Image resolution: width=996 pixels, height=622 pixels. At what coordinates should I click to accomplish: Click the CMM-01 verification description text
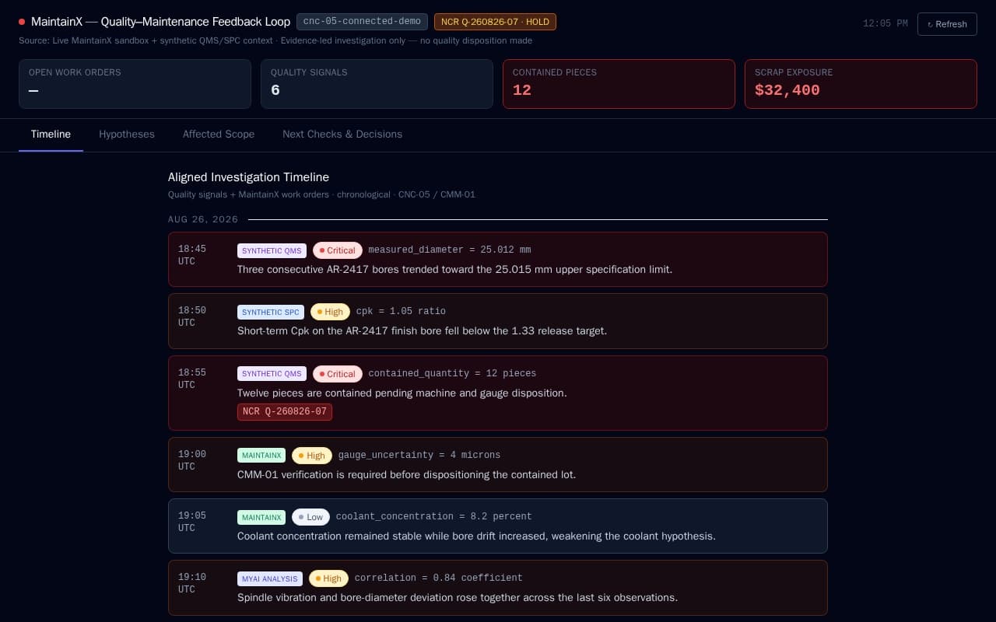406,475
